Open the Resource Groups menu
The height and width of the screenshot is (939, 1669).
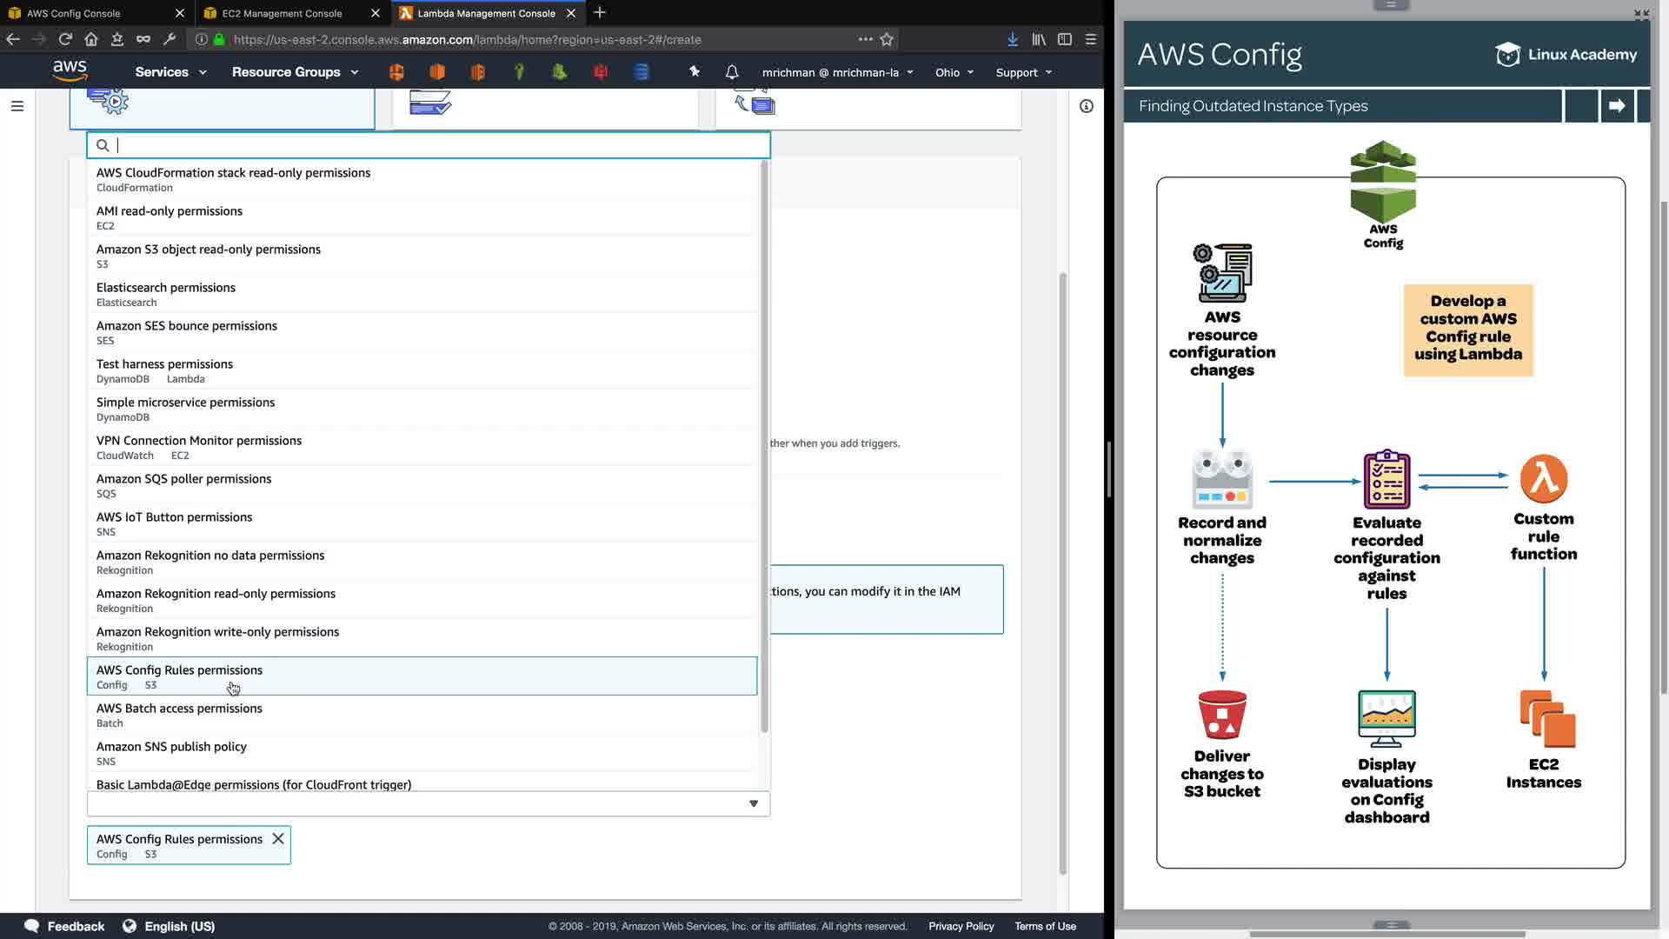(295, 72)
